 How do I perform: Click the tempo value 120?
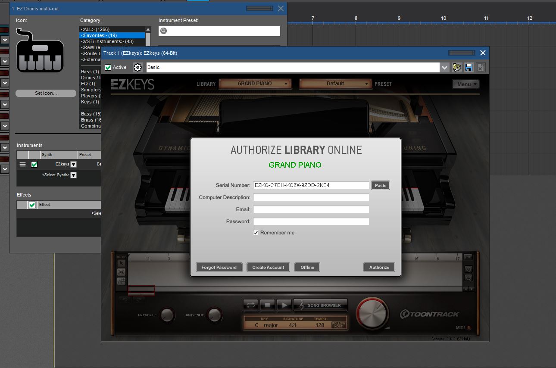(x=320, y=325)
